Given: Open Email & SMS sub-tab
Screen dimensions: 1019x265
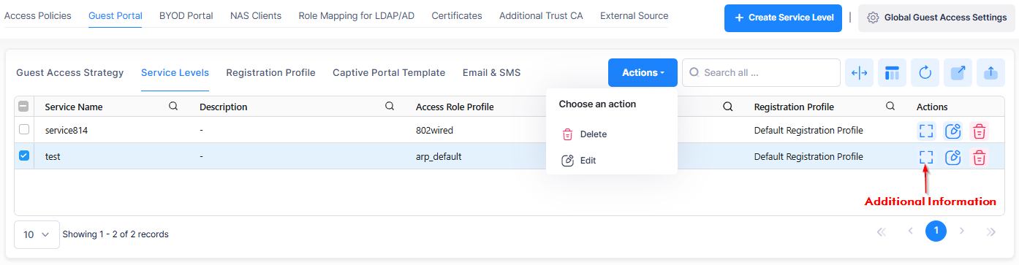Looking at the screenshot, I should 491,72.
